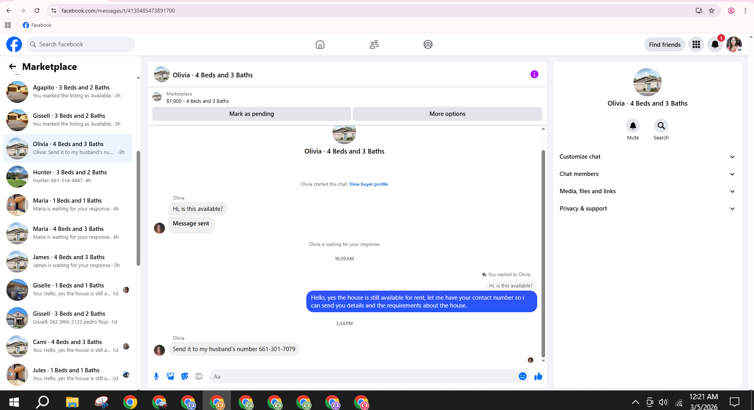Click Mark as pending button
The height and width of the screenshot is (410, 754).
click(251, 114)
